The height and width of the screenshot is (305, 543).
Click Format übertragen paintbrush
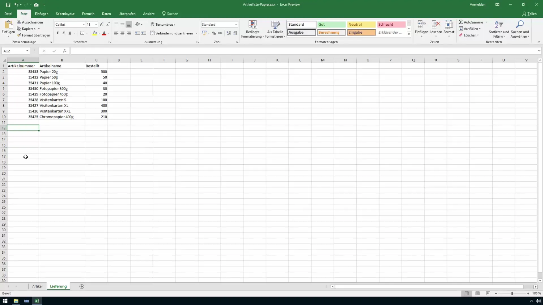(x=33, y=35)
